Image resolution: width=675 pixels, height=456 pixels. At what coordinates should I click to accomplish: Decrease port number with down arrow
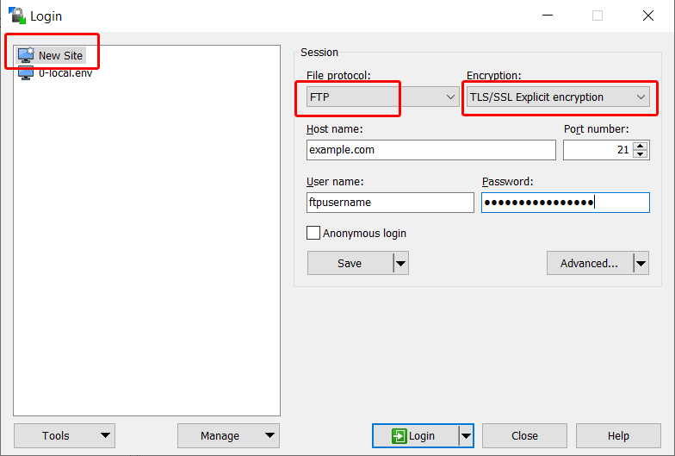pyautogui.click(x=641, y=153)
